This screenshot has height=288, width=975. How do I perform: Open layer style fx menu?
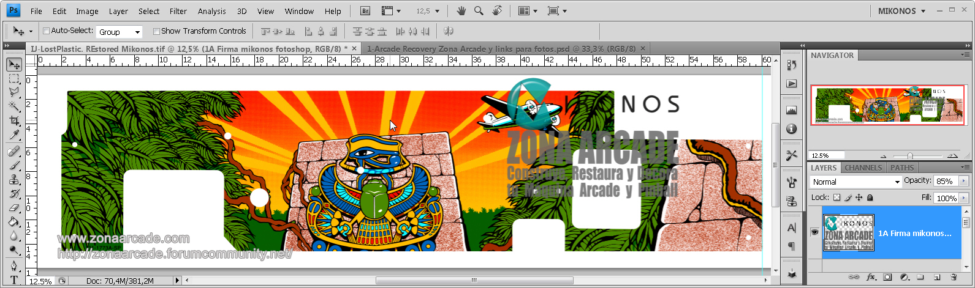[x=871, y=278]
